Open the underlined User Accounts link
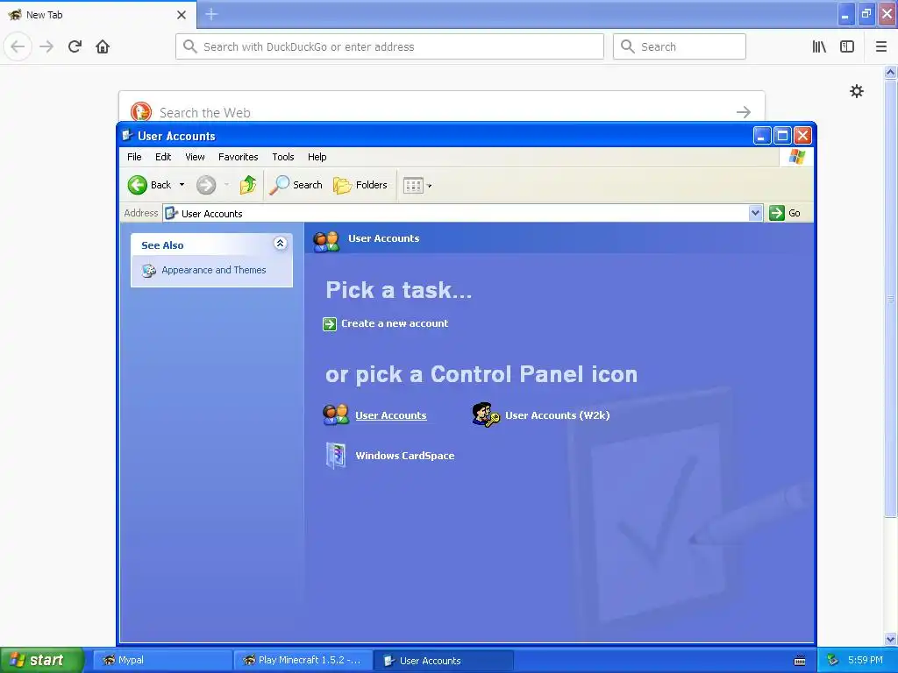This screenshot has height=673, width=898. [390, 415]
